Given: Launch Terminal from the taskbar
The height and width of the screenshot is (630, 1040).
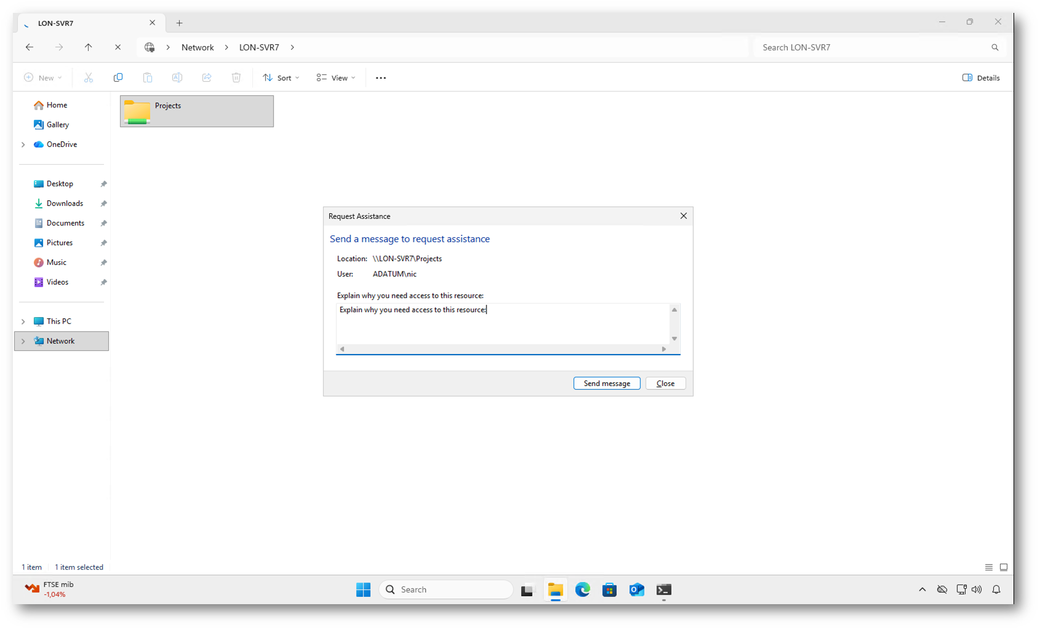Looking at the screenshot, I should coord(664,590).
